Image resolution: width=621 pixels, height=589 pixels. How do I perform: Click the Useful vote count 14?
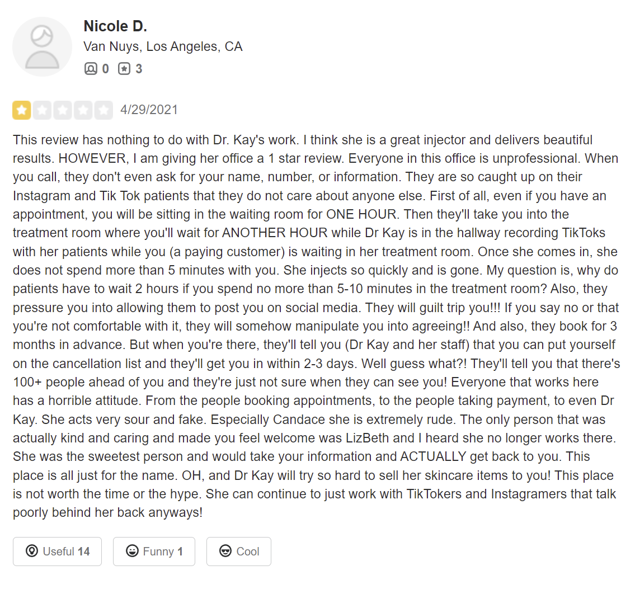click(83, 552)
